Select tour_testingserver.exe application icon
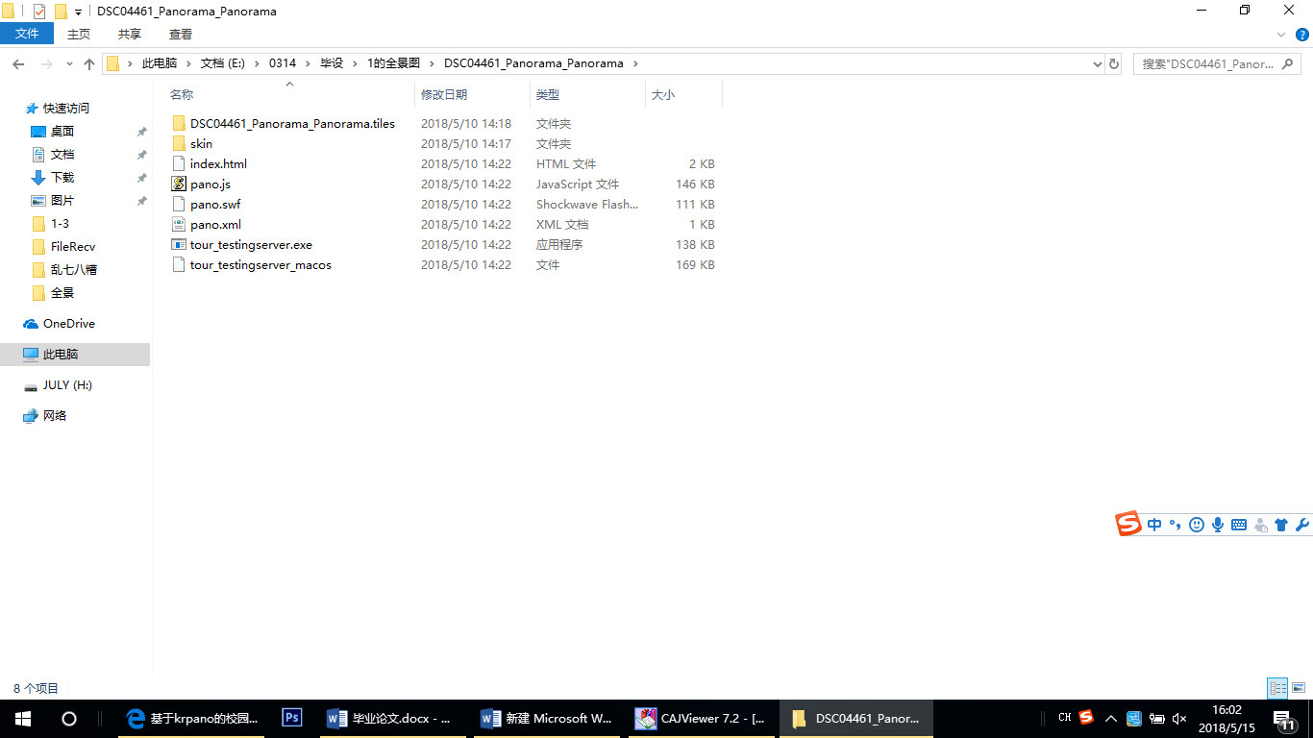The height and width of the screenshot is (738, 1313). (x=178, y=245)
